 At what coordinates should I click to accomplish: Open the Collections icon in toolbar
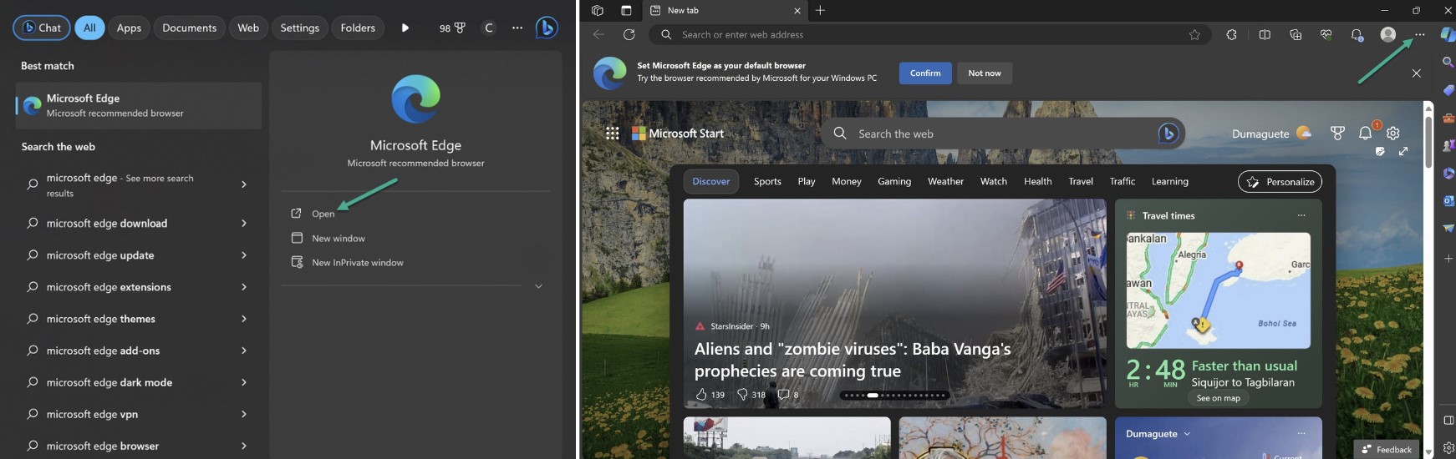[x=1296, y=34]
